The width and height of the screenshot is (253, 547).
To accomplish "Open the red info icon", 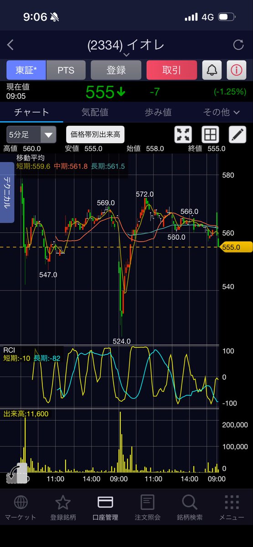I will pos(236,70).
